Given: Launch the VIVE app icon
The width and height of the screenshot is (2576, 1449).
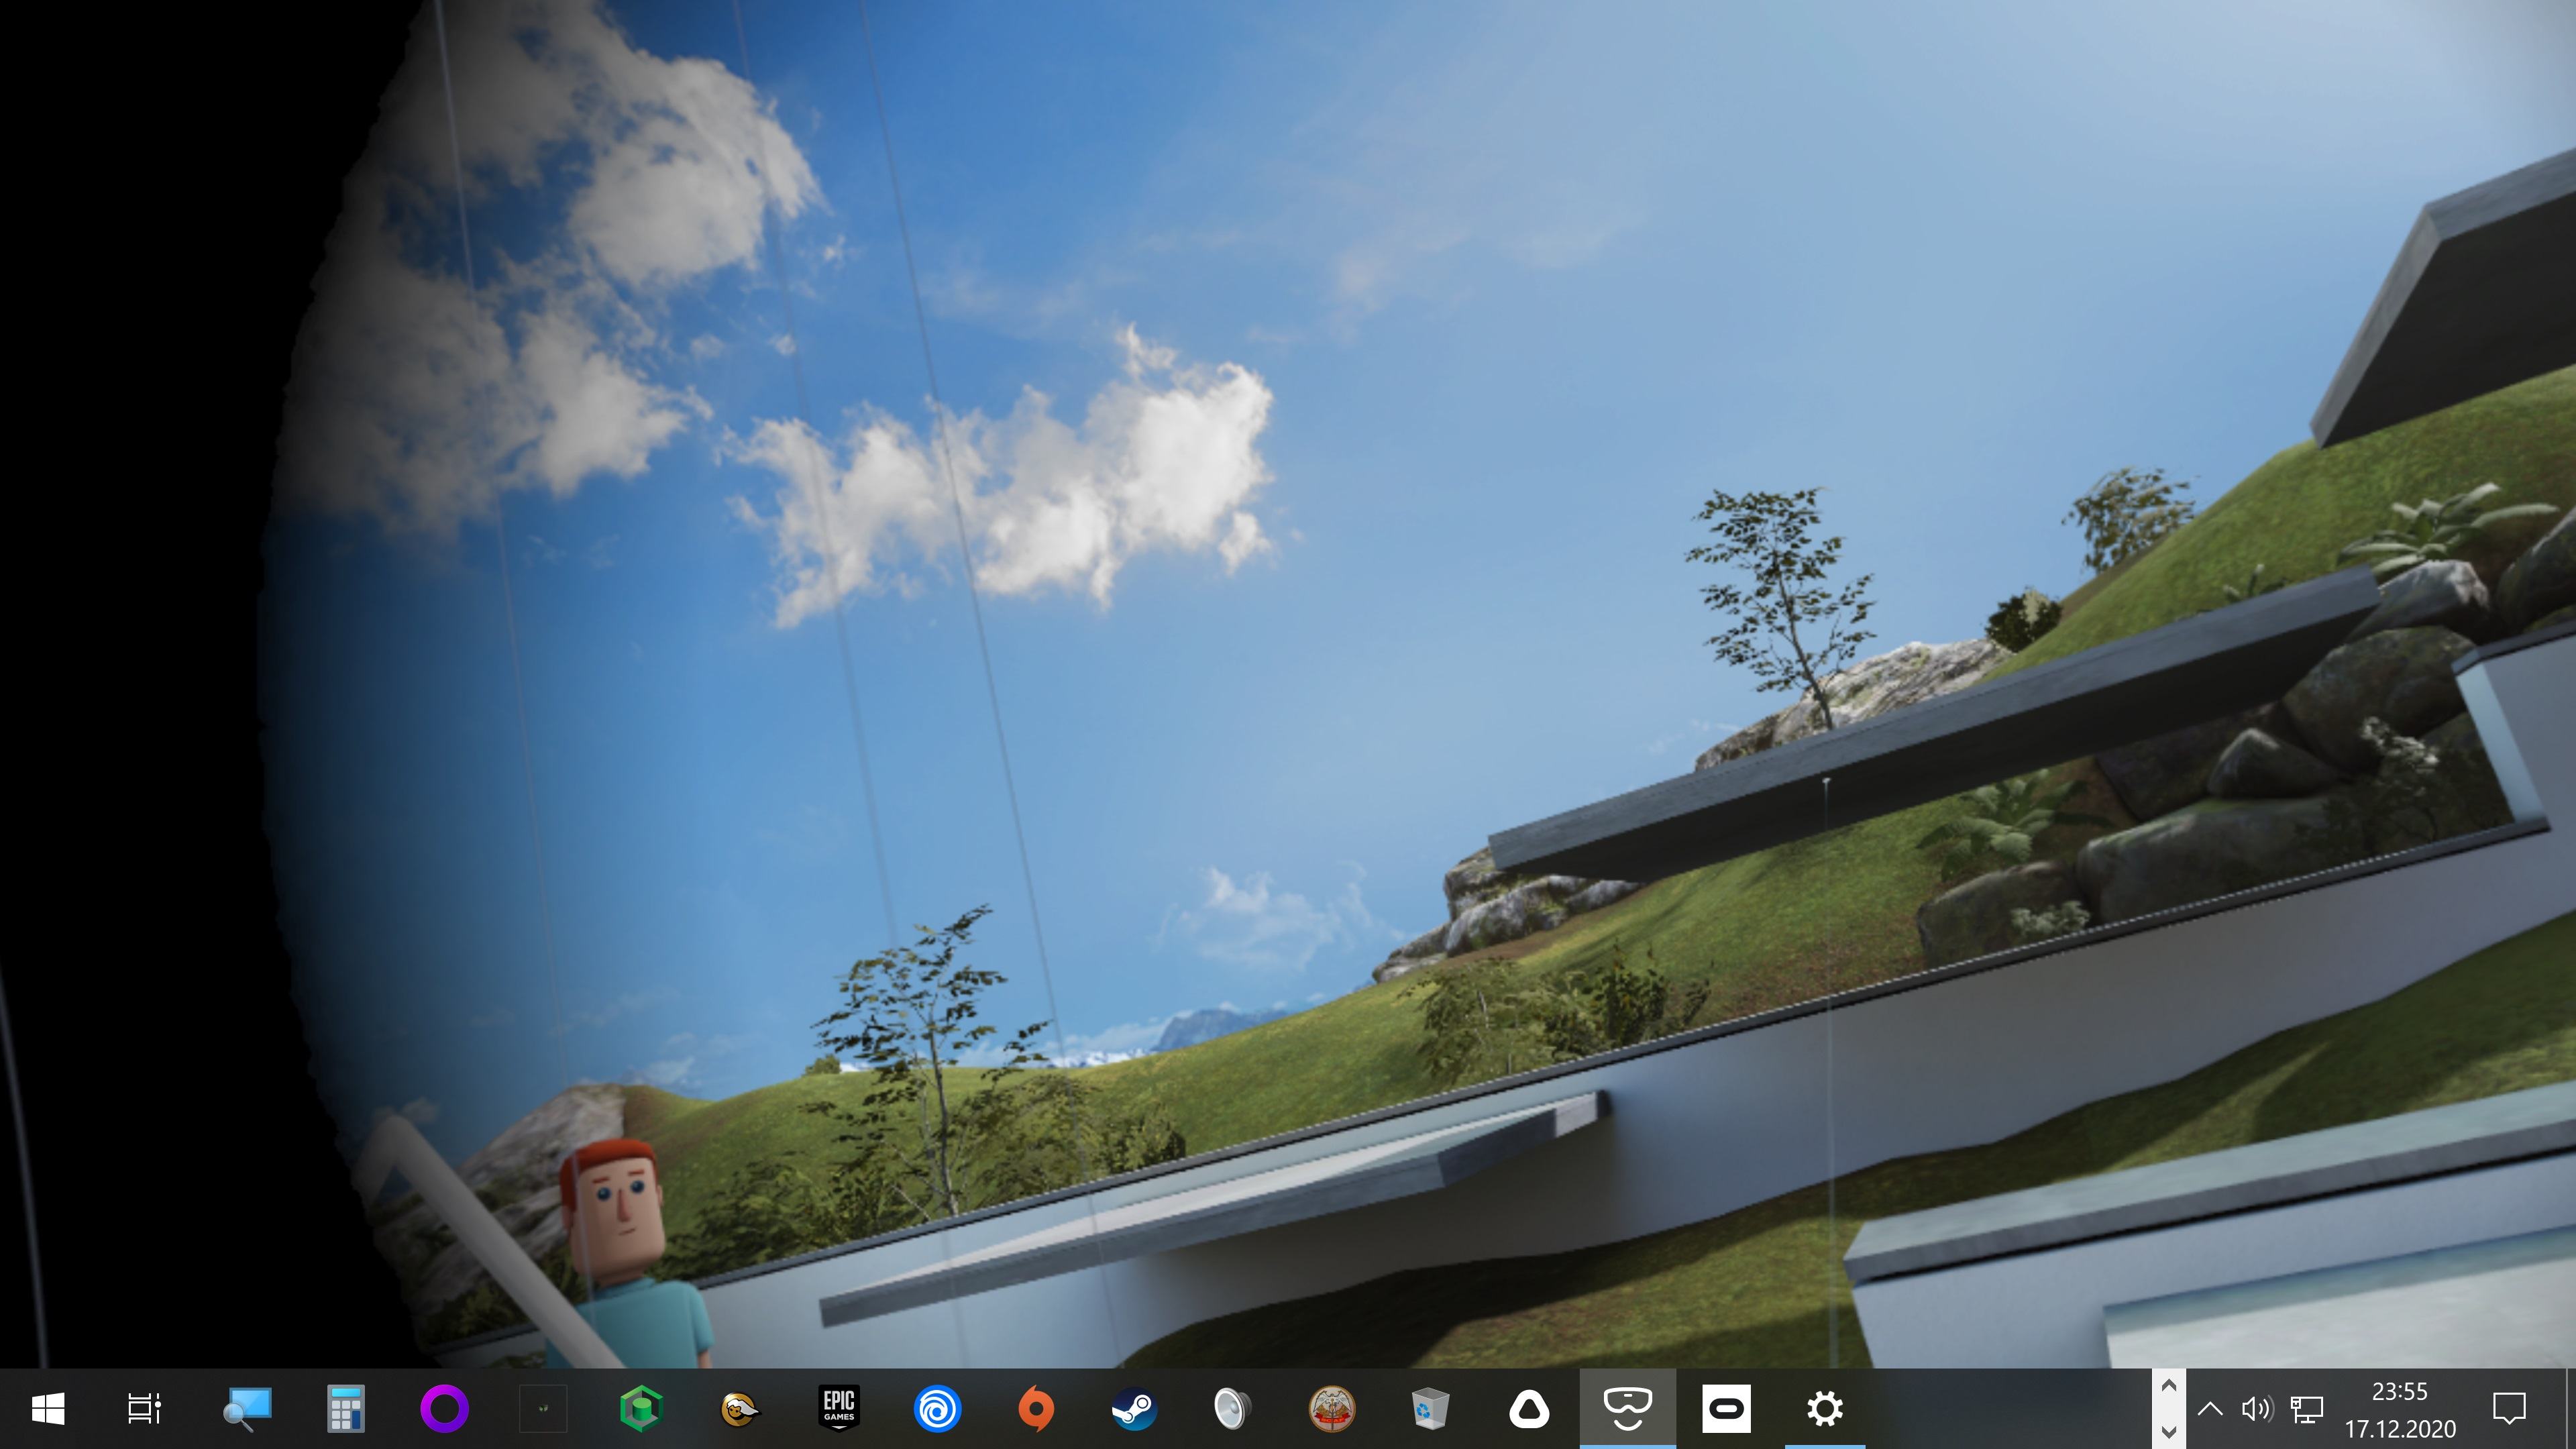Looking at the screenshot, I should tap(1529, 1409).
